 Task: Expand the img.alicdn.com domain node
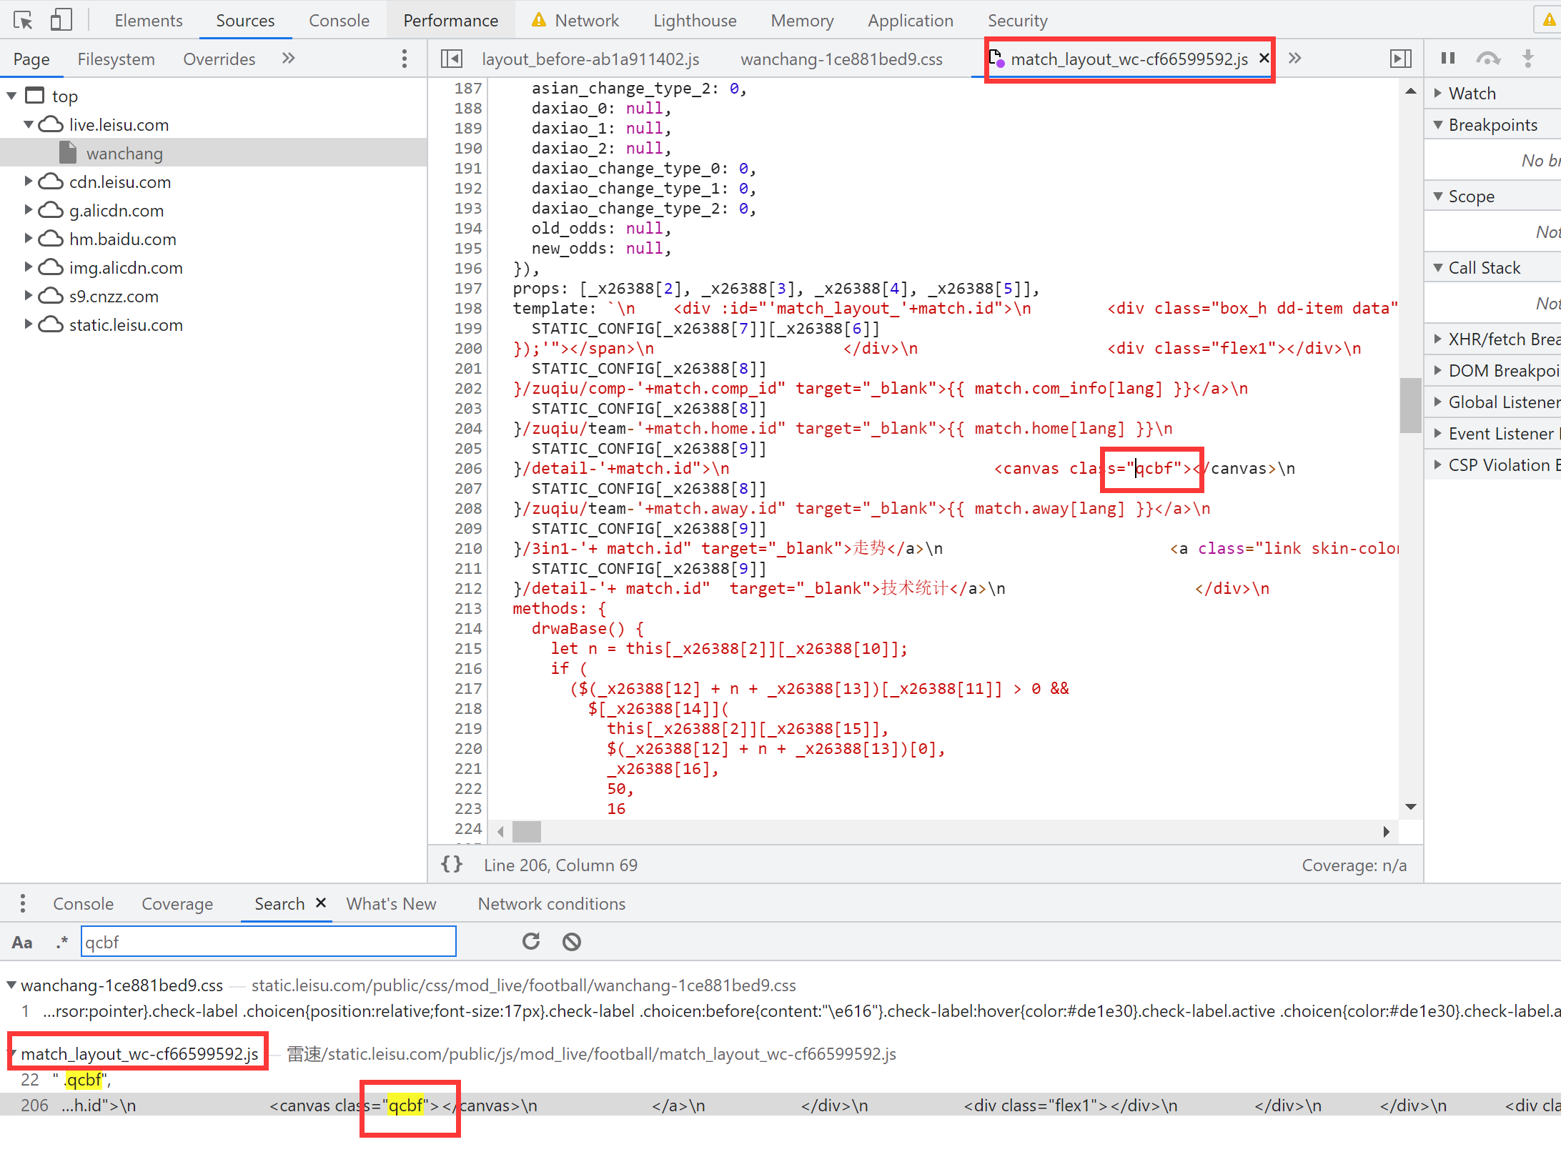[29, 267]
